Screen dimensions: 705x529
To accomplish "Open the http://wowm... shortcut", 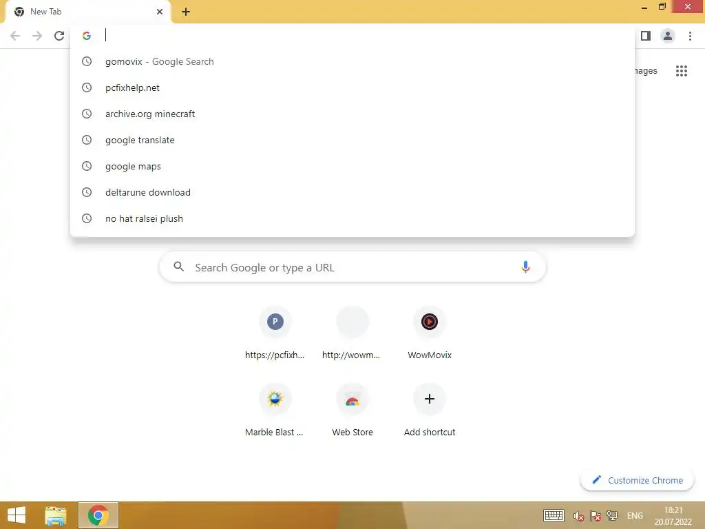I will (352, 333).
